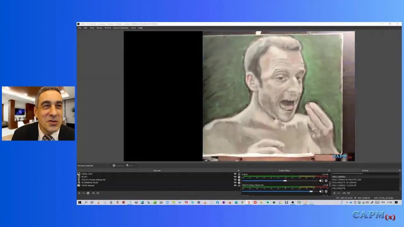Pop out the Audio Mixer dock panel
Viewport: 404px width, 227px height.
(329, 171)
